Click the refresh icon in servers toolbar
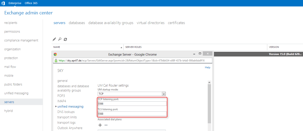Image resolution: width=303 pixels, height=131 pixels. [65, 39]
